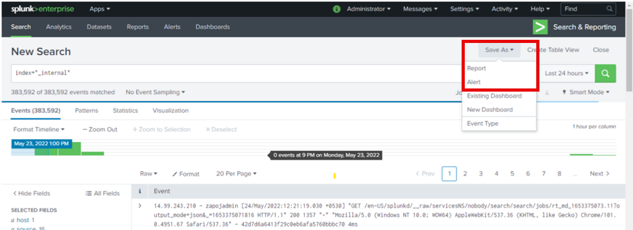Open Smart Mode dropdown
633x230 pixels.
[x=586, y=92]
